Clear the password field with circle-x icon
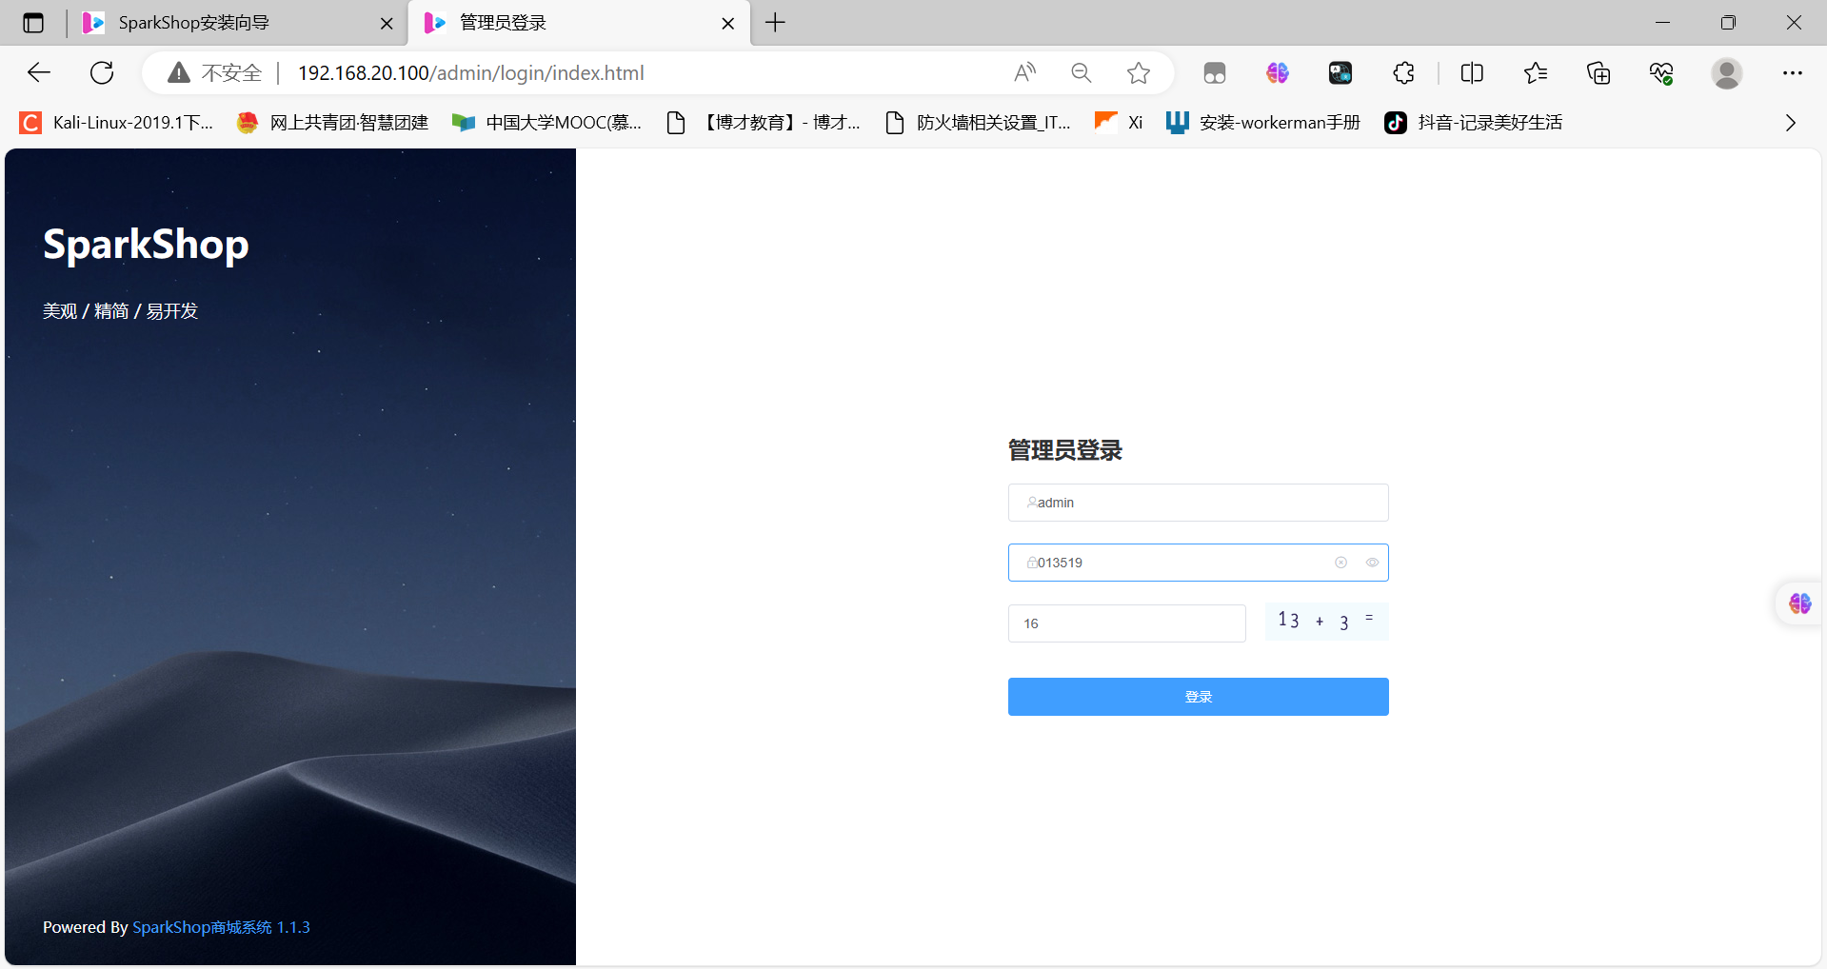Screen dimensions: 1827x969 coord(1340,563)
